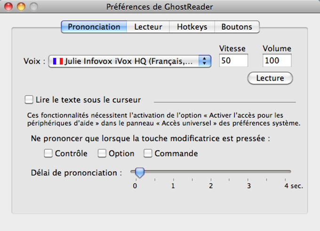Viewport: 320px width, 231px height.
Task: Check the Contrôle modifier key option
Action: click(48, 153)
